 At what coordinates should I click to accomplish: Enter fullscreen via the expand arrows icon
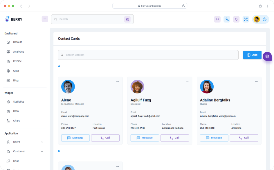246,19
